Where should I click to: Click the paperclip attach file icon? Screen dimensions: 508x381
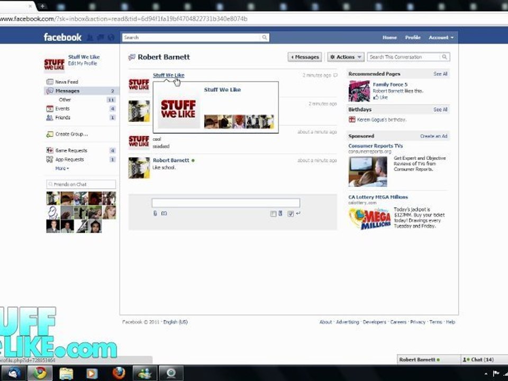point(155,213)
